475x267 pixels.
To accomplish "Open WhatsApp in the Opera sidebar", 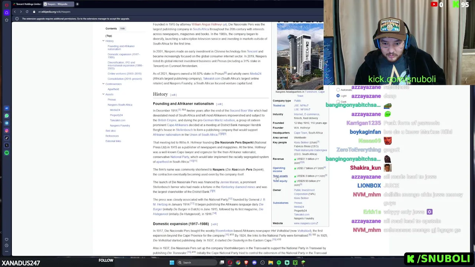I will [x=7, y=116].
